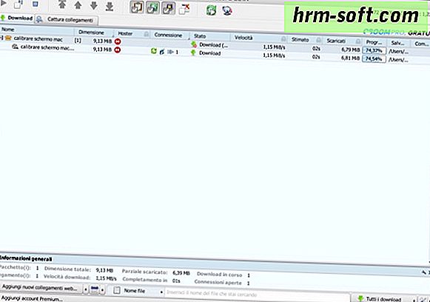Screen dimensions: 430x302
Task: Click the red hoster icon in the package row
Action: (118, 41)
